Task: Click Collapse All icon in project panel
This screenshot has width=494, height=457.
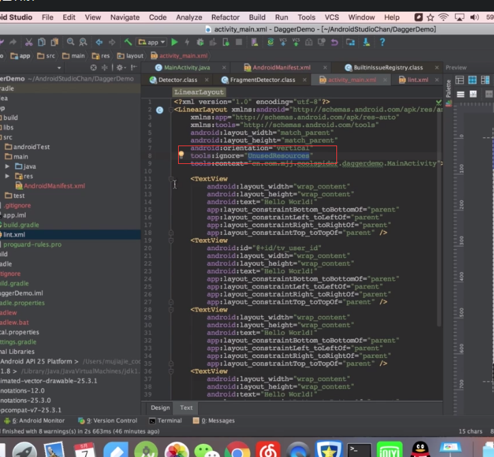Action: (104, 68)
